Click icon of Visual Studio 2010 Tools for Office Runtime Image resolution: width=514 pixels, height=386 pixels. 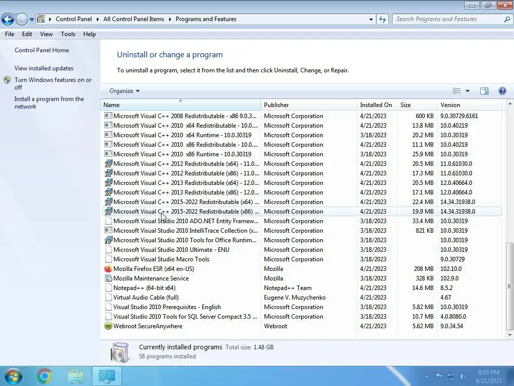pyautogui.click(x=108, y=240)
